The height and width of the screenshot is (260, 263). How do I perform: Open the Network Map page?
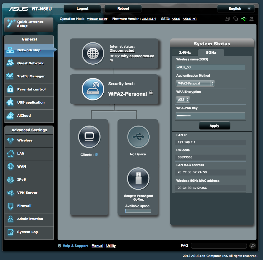[x=29, y=50]
